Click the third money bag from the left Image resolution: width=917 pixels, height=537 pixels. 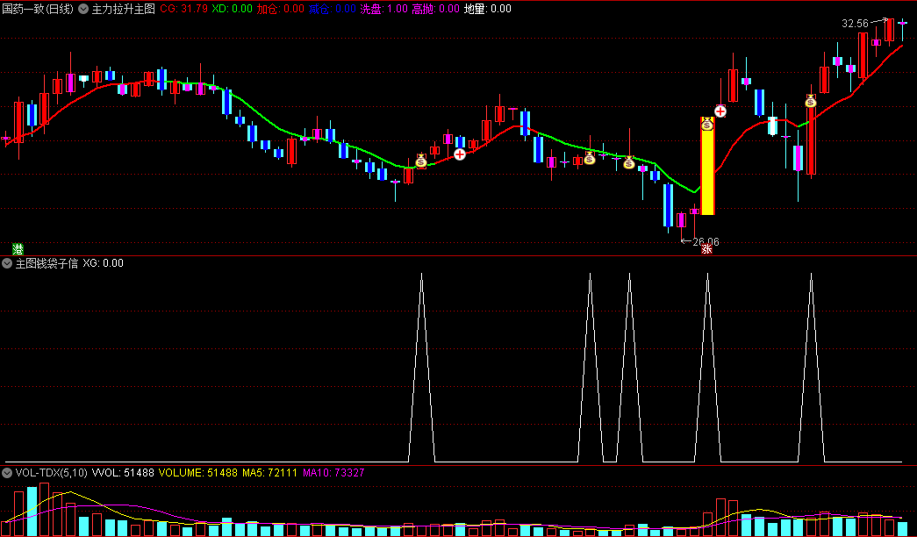pos(629,161)
